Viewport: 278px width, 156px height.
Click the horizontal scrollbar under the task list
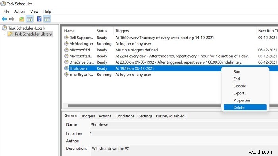[145, 106]
